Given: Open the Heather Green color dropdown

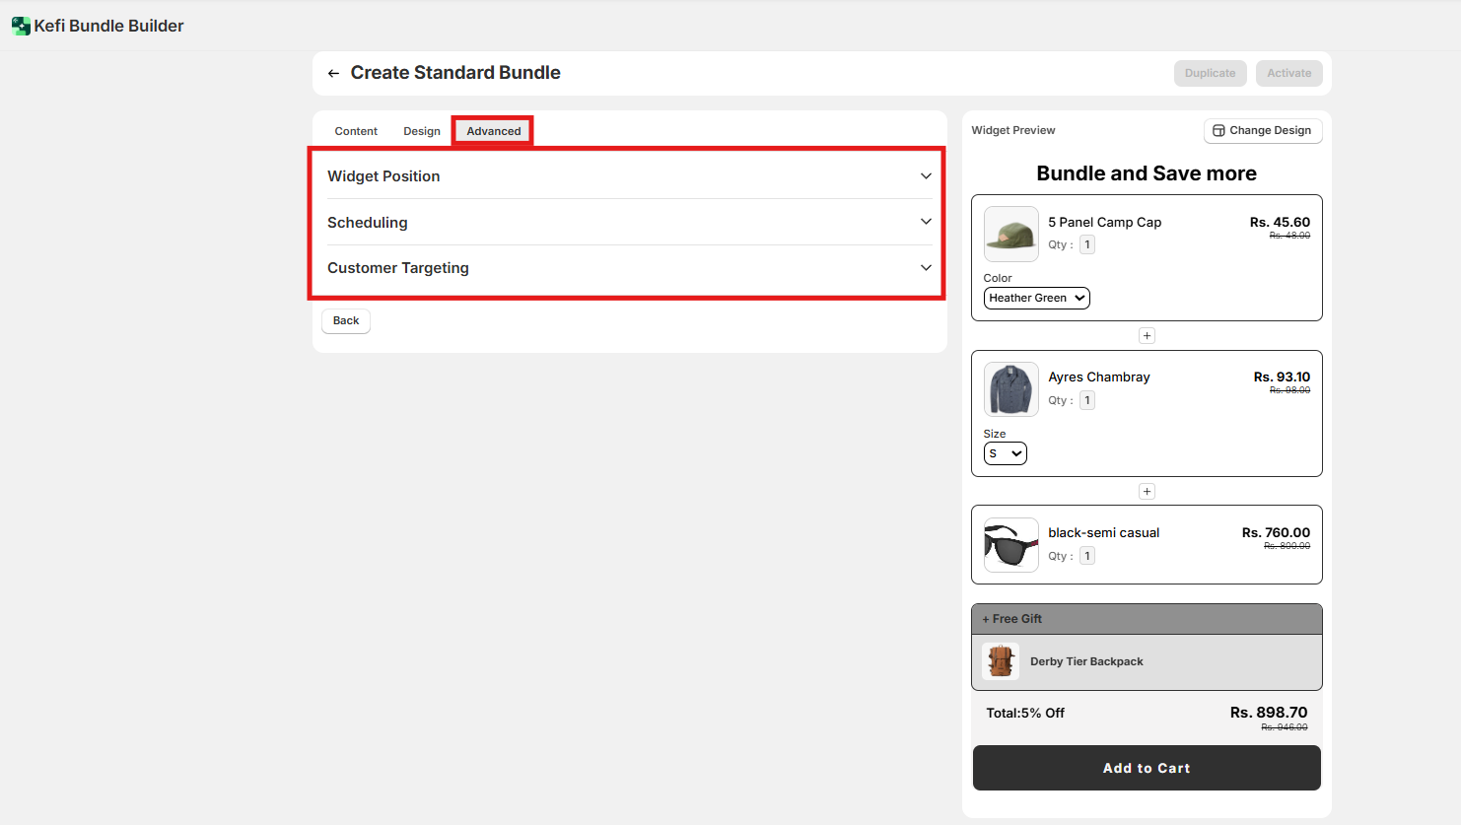Looking at the screenshot, I should click(1036, 298).
